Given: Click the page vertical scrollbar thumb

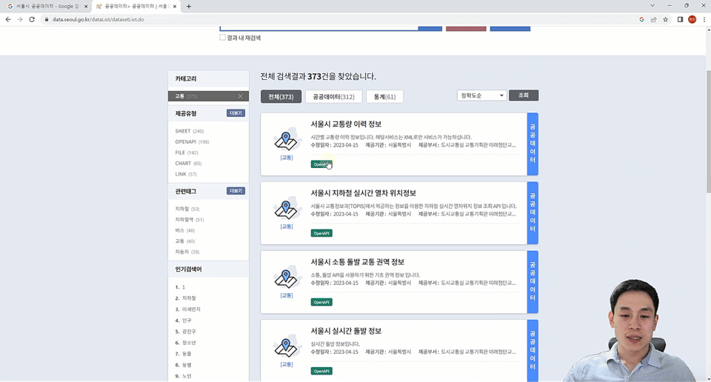Looking at the screenshot, I should point(708,132).
